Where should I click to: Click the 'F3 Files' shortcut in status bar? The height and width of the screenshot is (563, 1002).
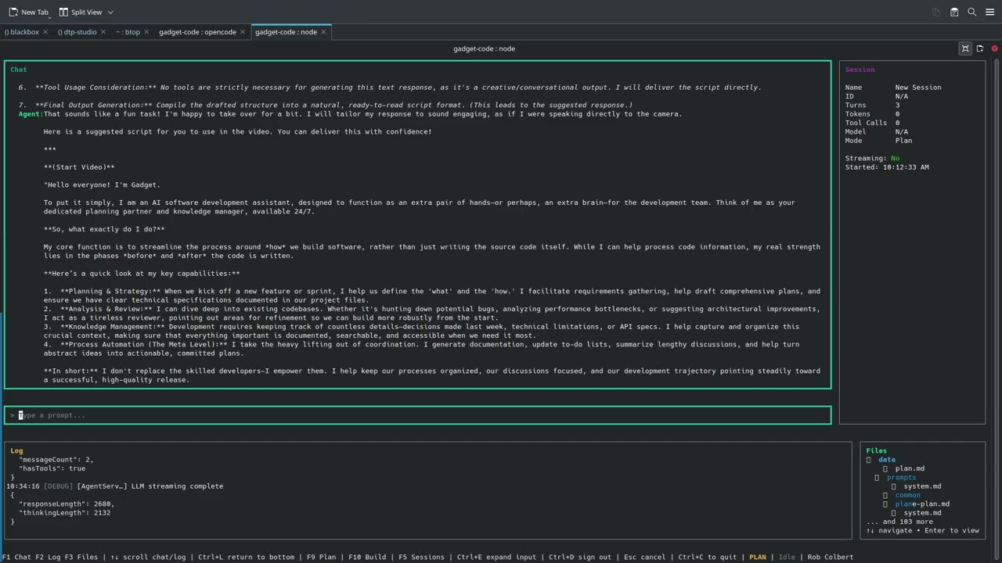[81, 557]
